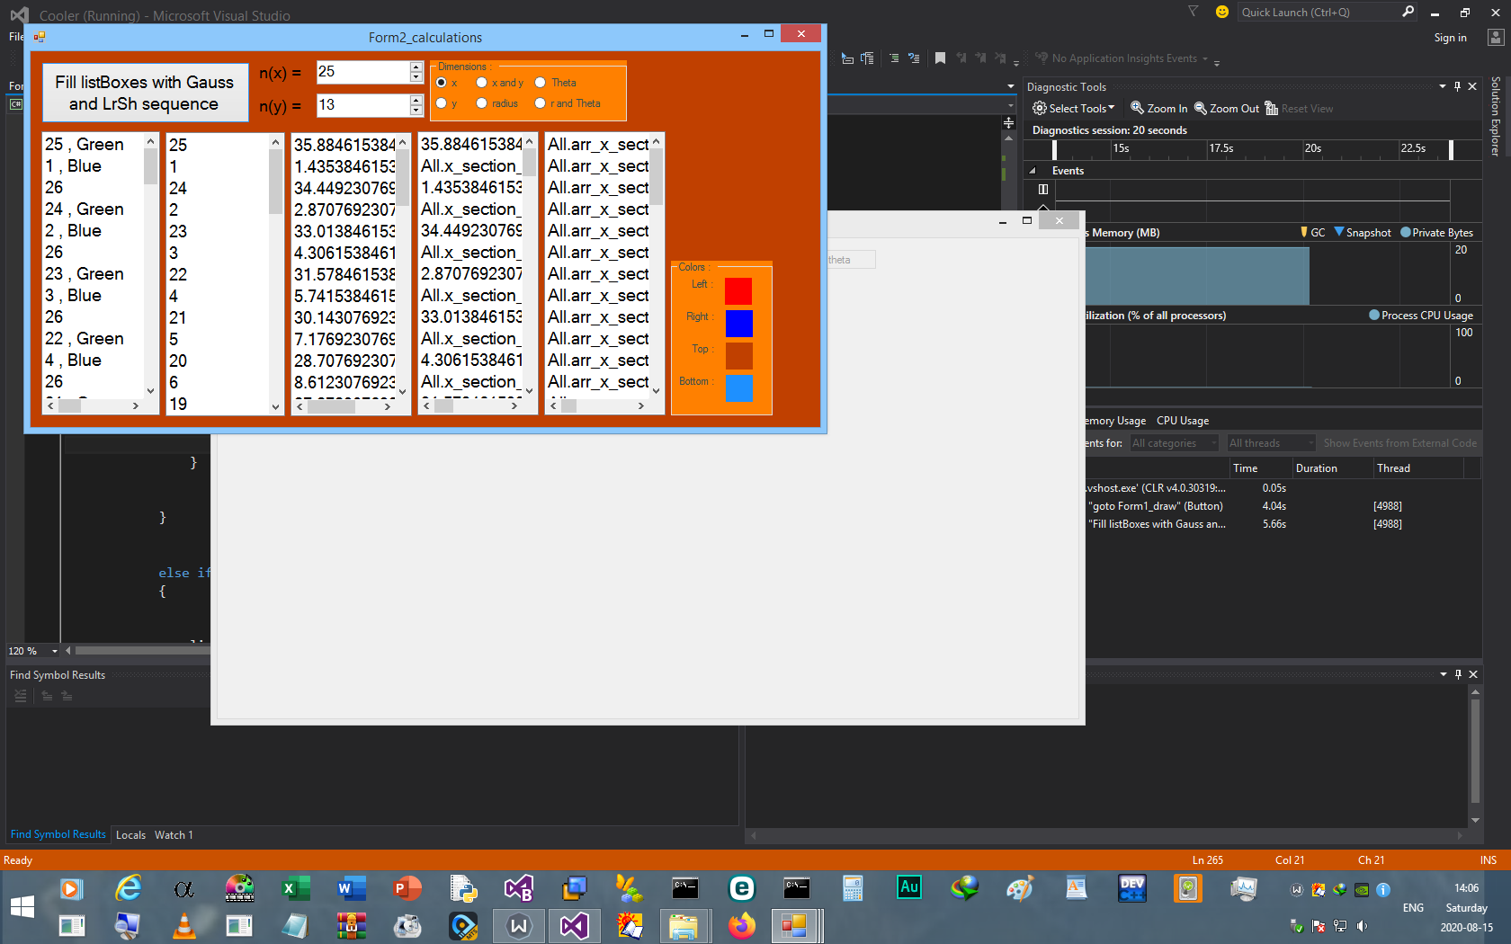Select the 'radius' radio button

tap(482, 103)
